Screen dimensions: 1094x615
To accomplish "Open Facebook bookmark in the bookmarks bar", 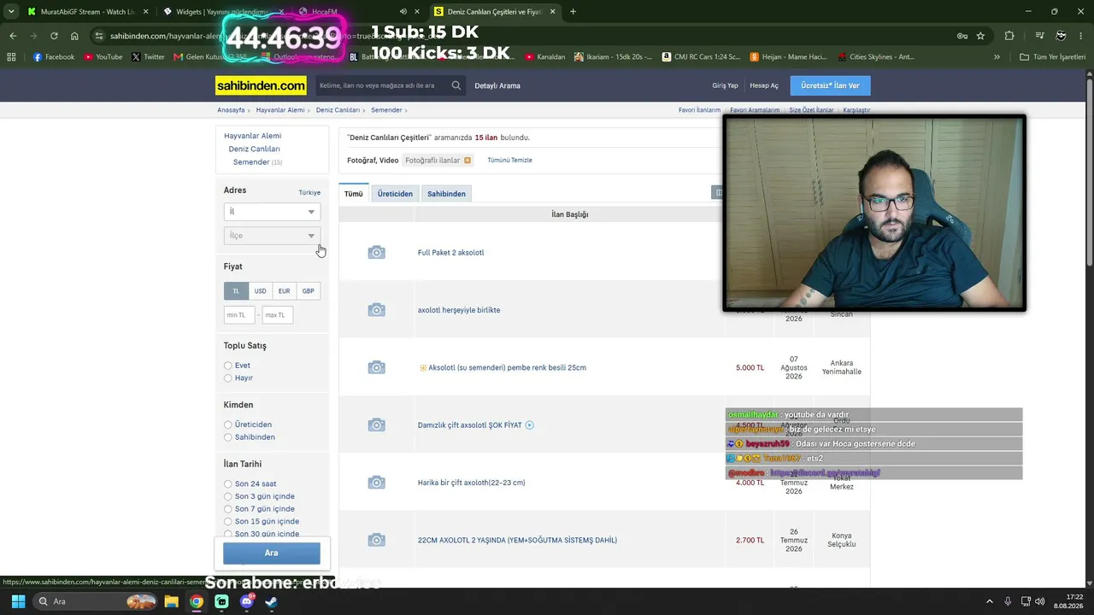I will [54, 57].
